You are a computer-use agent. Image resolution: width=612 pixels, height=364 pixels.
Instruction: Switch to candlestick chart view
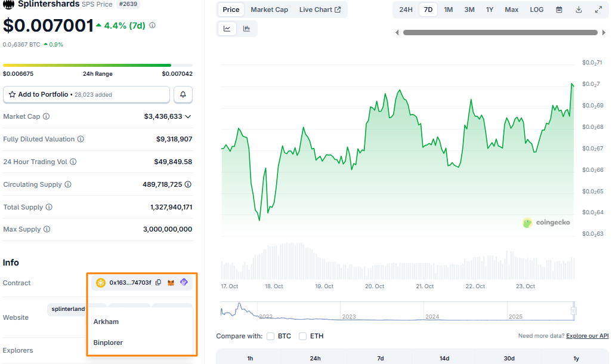pyautogui.click(x=246, y=29)
